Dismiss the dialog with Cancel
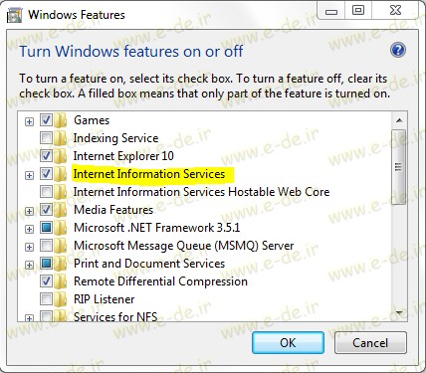The image size is (426, 373). 370,343
